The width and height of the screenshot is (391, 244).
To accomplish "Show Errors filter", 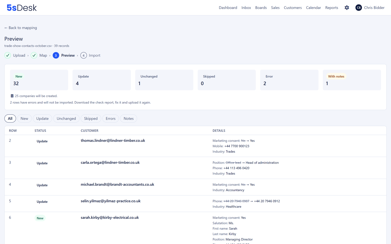I will tap(111, 118).
